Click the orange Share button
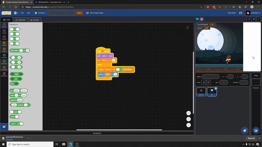 79,13
